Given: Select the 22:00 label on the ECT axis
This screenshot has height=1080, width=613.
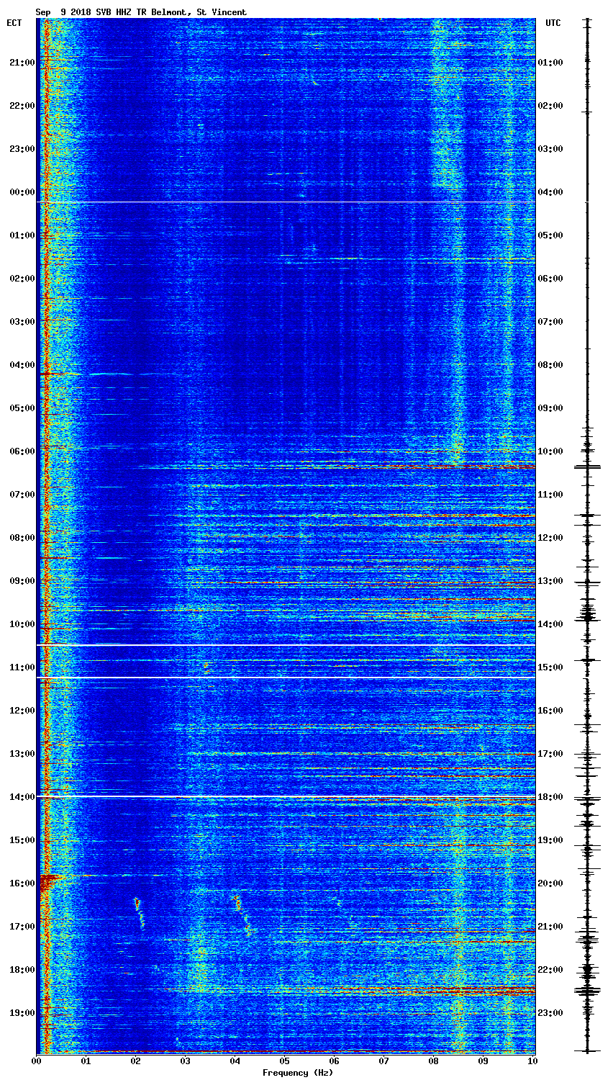Looking at the screenshot, I should [21, 106].
